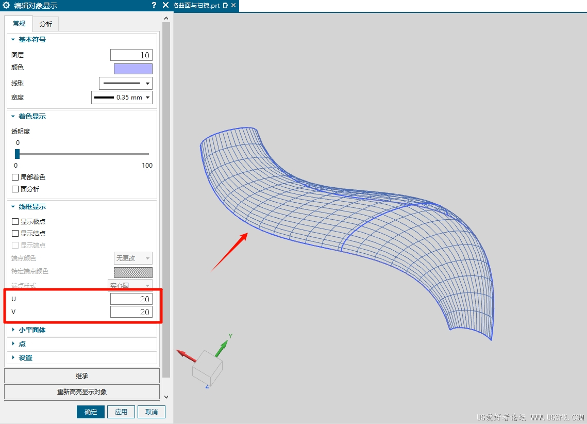Tick the 面分析 checkbox
This screenshot has height=424, width=587.
click(x=15, y=189)
